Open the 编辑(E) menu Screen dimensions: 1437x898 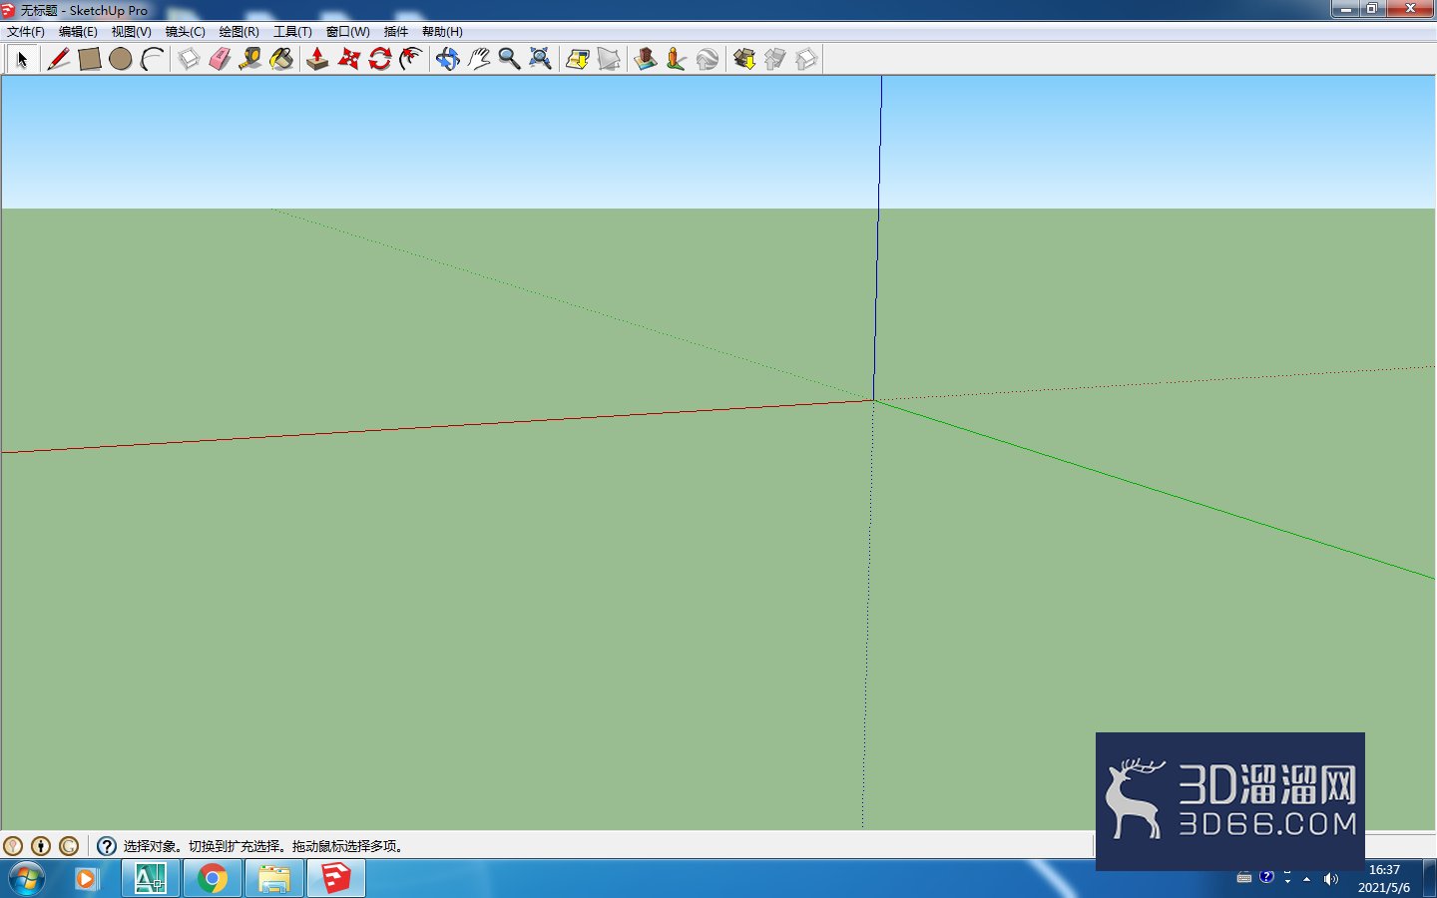pyautogui.click(x=78, y=32)
